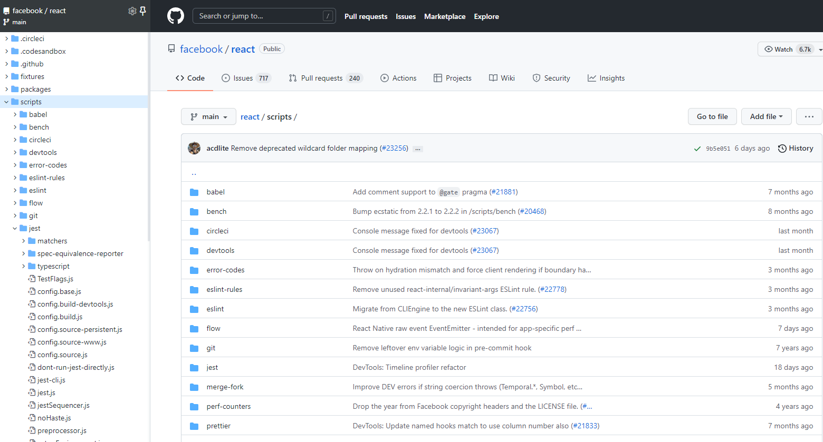Switch to the Code tab
The width and height of the screenshot is (823, 442).
click(190, 78)
